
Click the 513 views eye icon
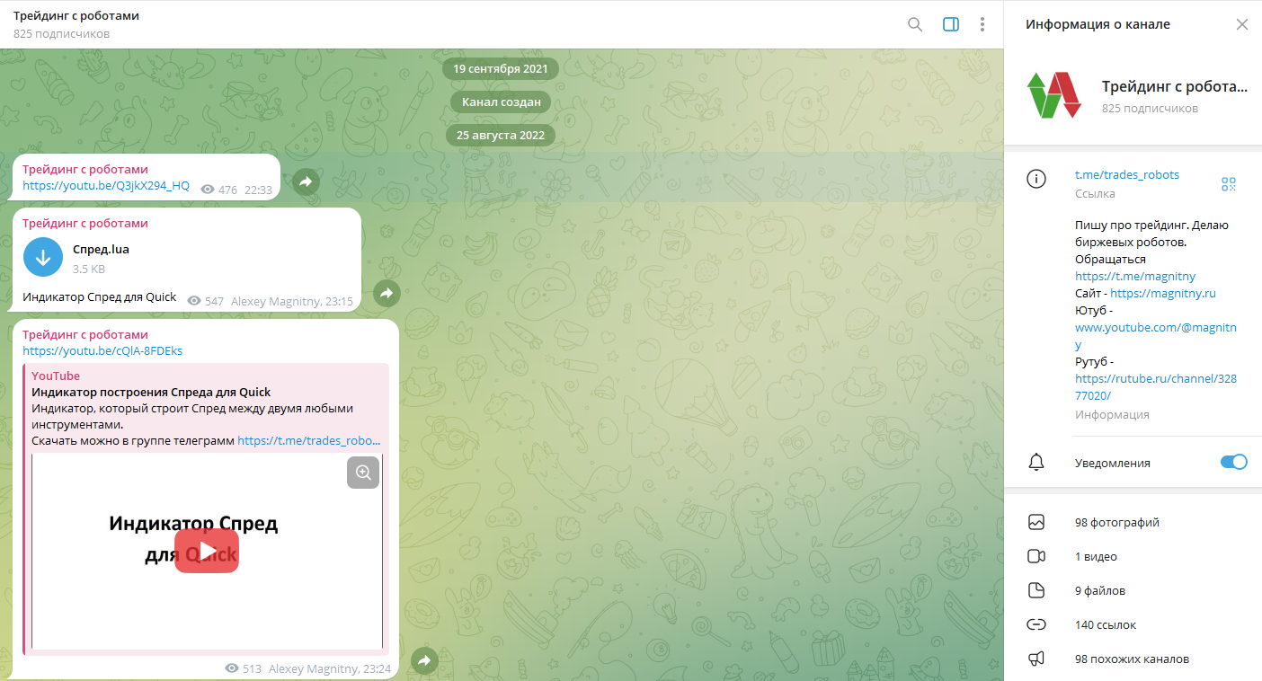232,668
